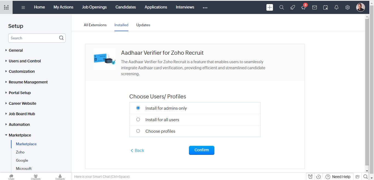The height and width of the screenshot is (180, 374).
Task: Collapse the Marketplace section
Action: 20,135
